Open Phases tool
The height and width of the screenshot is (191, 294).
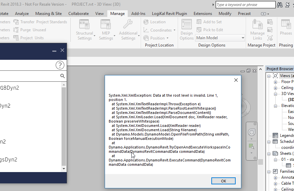(x=286, y=27)
